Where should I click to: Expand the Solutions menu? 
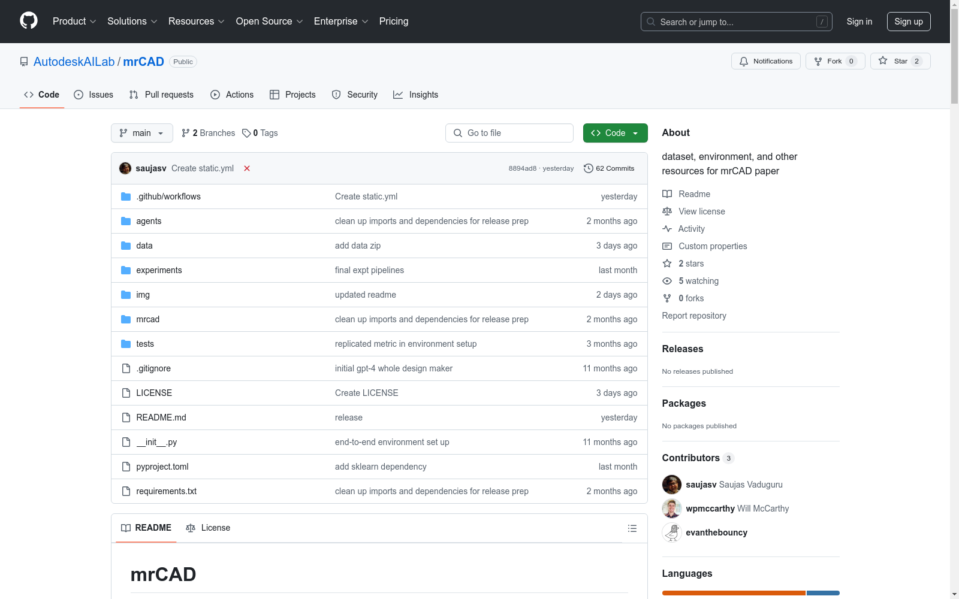click(x=132, y=22)
